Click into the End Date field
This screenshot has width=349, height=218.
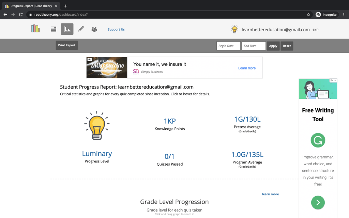[254, 46]
